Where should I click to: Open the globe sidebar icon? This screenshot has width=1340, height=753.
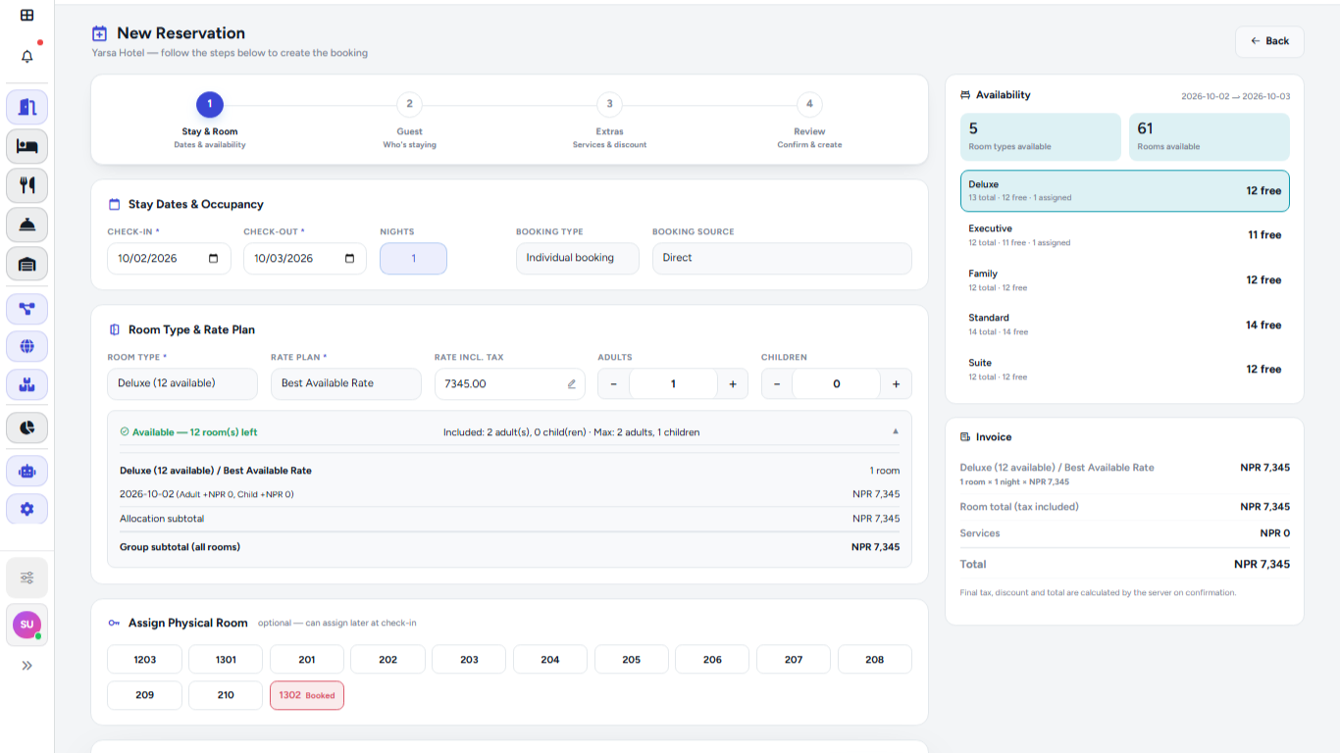(26, 346)
